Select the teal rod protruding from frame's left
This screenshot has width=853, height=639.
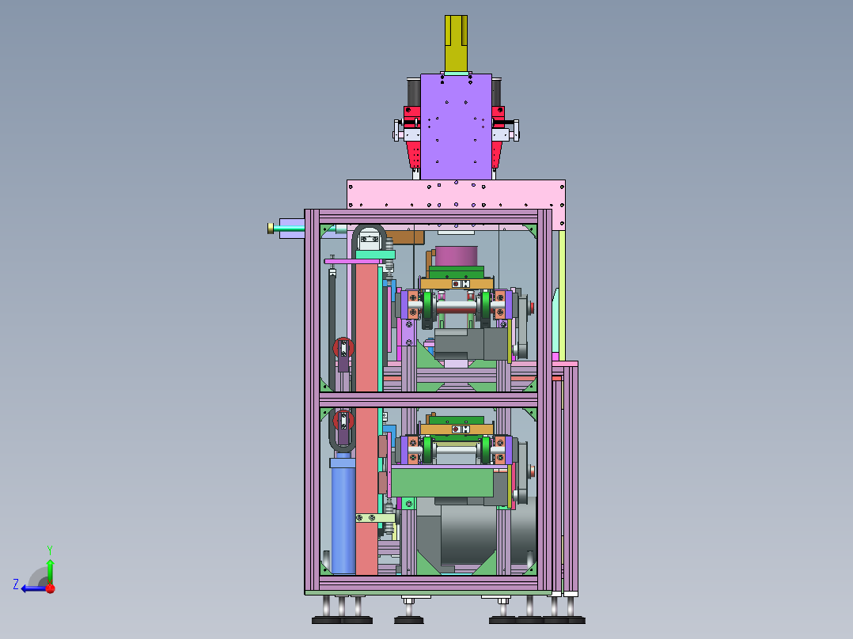click(x=288, y=229)
